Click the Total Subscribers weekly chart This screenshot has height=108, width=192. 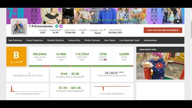click(x=28, y=89)
